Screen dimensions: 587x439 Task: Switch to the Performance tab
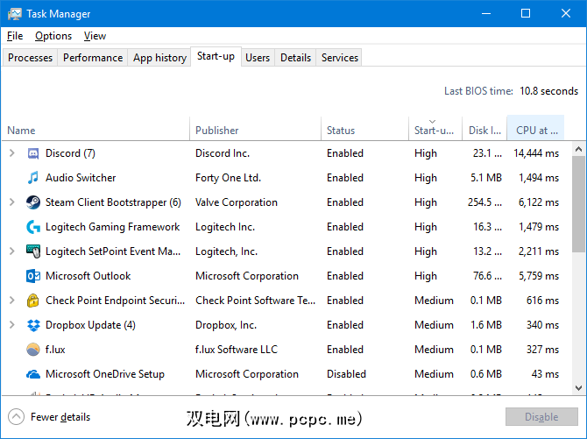click(93, 58)
